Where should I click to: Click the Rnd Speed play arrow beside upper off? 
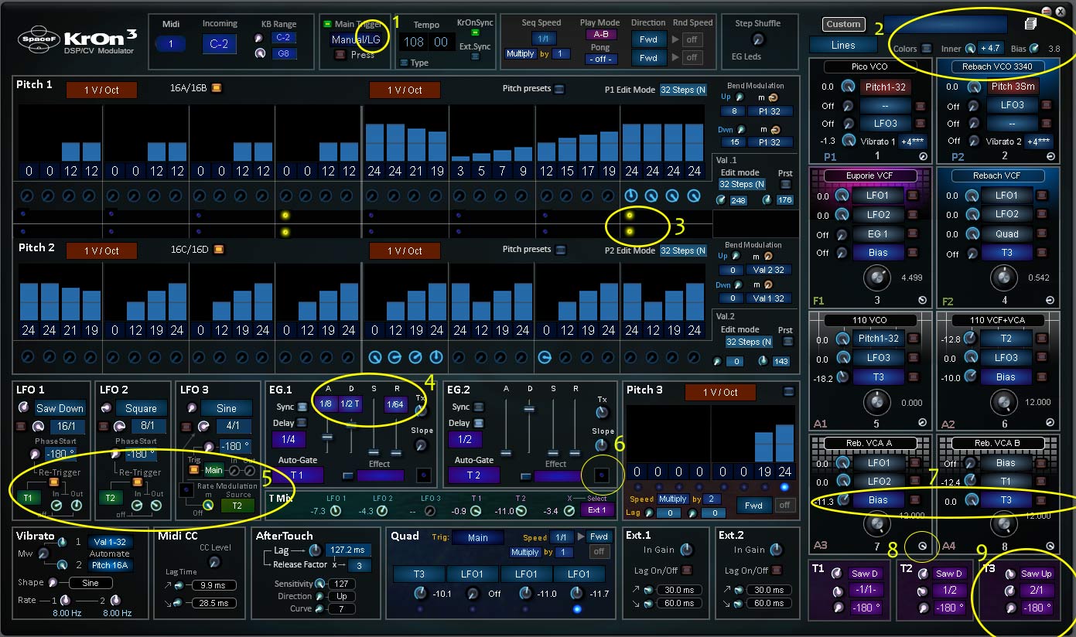pyautogui.click(x=675, y=39)
